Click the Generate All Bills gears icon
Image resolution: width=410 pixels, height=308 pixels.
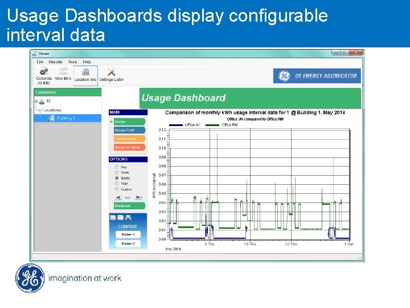(x=44, y=71)
